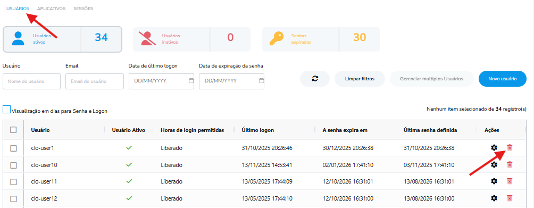
Task: Check the box for clo-user10
Action: pyautogui.click(x=13, y=165)
